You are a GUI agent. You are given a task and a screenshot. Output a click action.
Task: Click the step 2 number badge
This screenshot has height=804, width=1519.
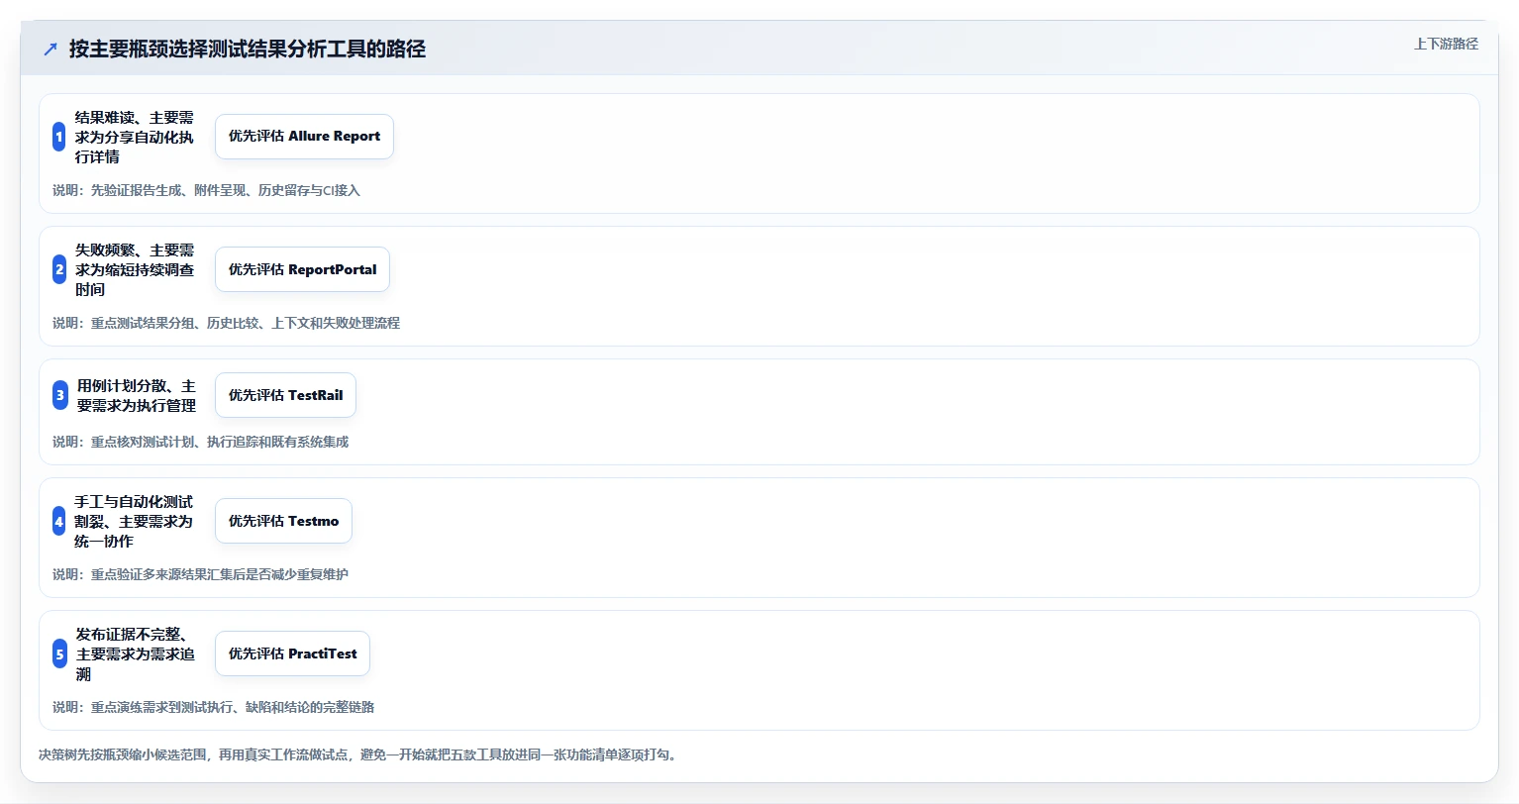(x=59, y=269)
